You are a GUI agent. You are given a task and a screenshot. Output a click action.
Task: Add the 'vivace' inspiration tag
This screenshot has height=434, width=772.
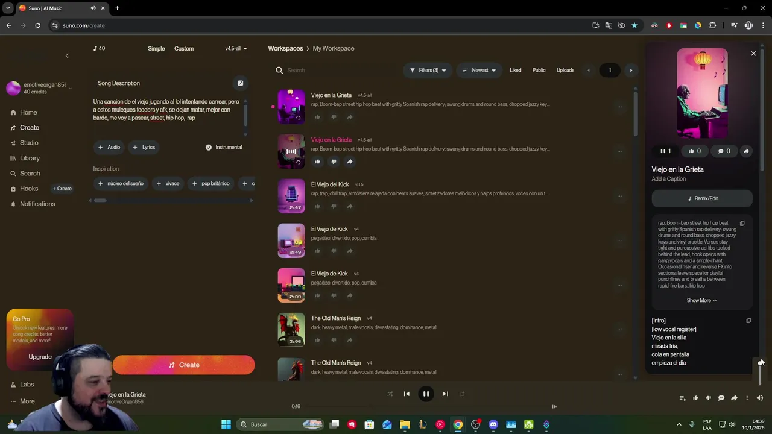[168, 183]
